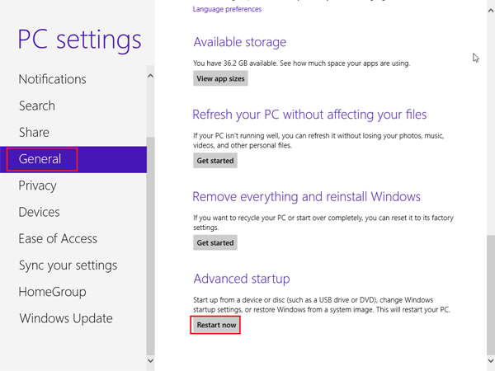Select Search in the sidebar
The width and height of the screenshot is (495, 371).
[x=37, y=106]
